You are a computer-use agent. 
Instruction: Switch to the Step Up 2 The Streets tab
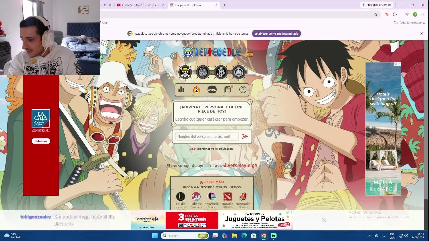pos(140,5)
